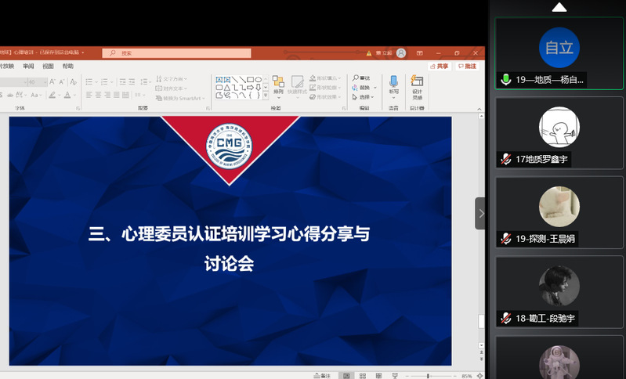Viewport: 626px width, 379px height.
Task: Toggle Normal view button in status bar
Action: click(x=346, y=376)
